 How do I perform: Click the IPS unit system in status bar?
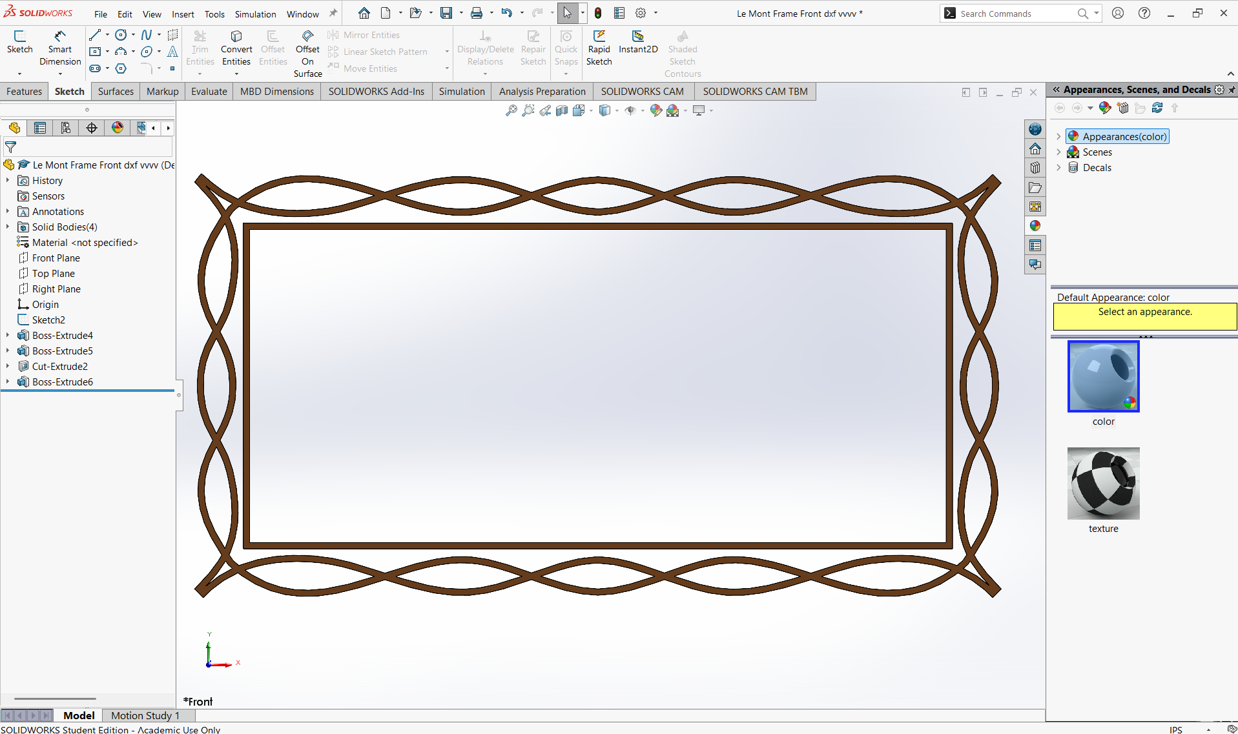coord(1175,729)
